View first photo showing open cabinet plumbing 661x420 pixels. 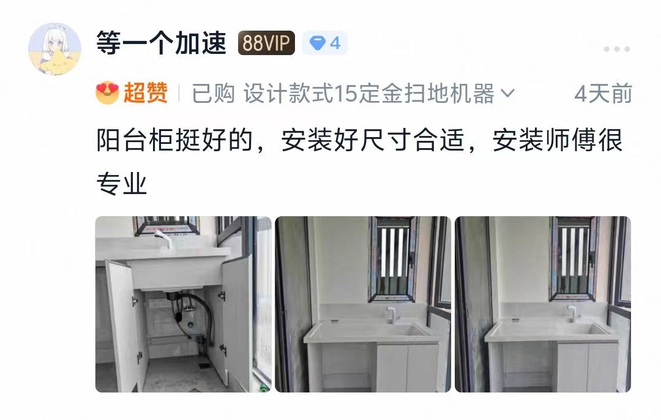184,304
